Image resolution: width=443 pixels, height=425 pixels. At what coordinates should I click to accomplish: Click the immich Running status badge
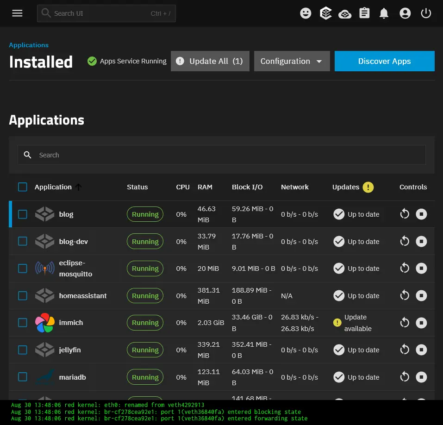tap(145, 323)
